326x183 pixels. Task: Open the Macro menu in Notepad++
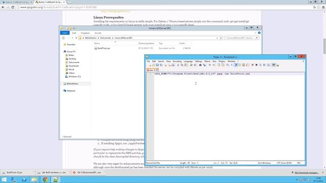click(207, 62)
